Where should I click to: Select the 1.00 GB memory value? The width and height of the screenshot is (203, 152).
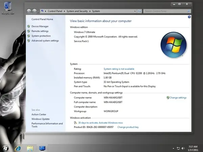(x=108, y=78)
